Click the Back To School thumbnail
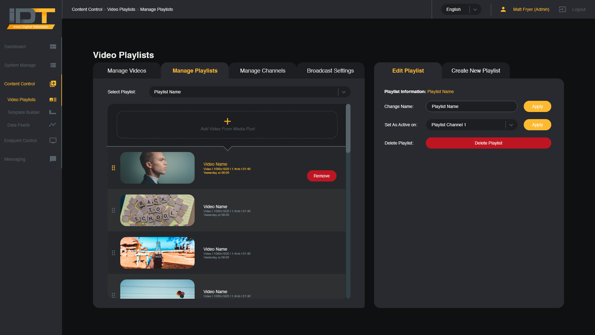 (x=157, y=210)
